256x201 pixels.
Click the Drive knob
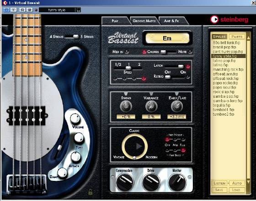coord(151,182)
